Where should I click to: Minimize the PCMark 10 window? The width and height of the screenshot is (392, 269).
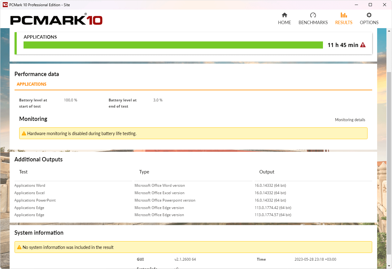(356, 5)
